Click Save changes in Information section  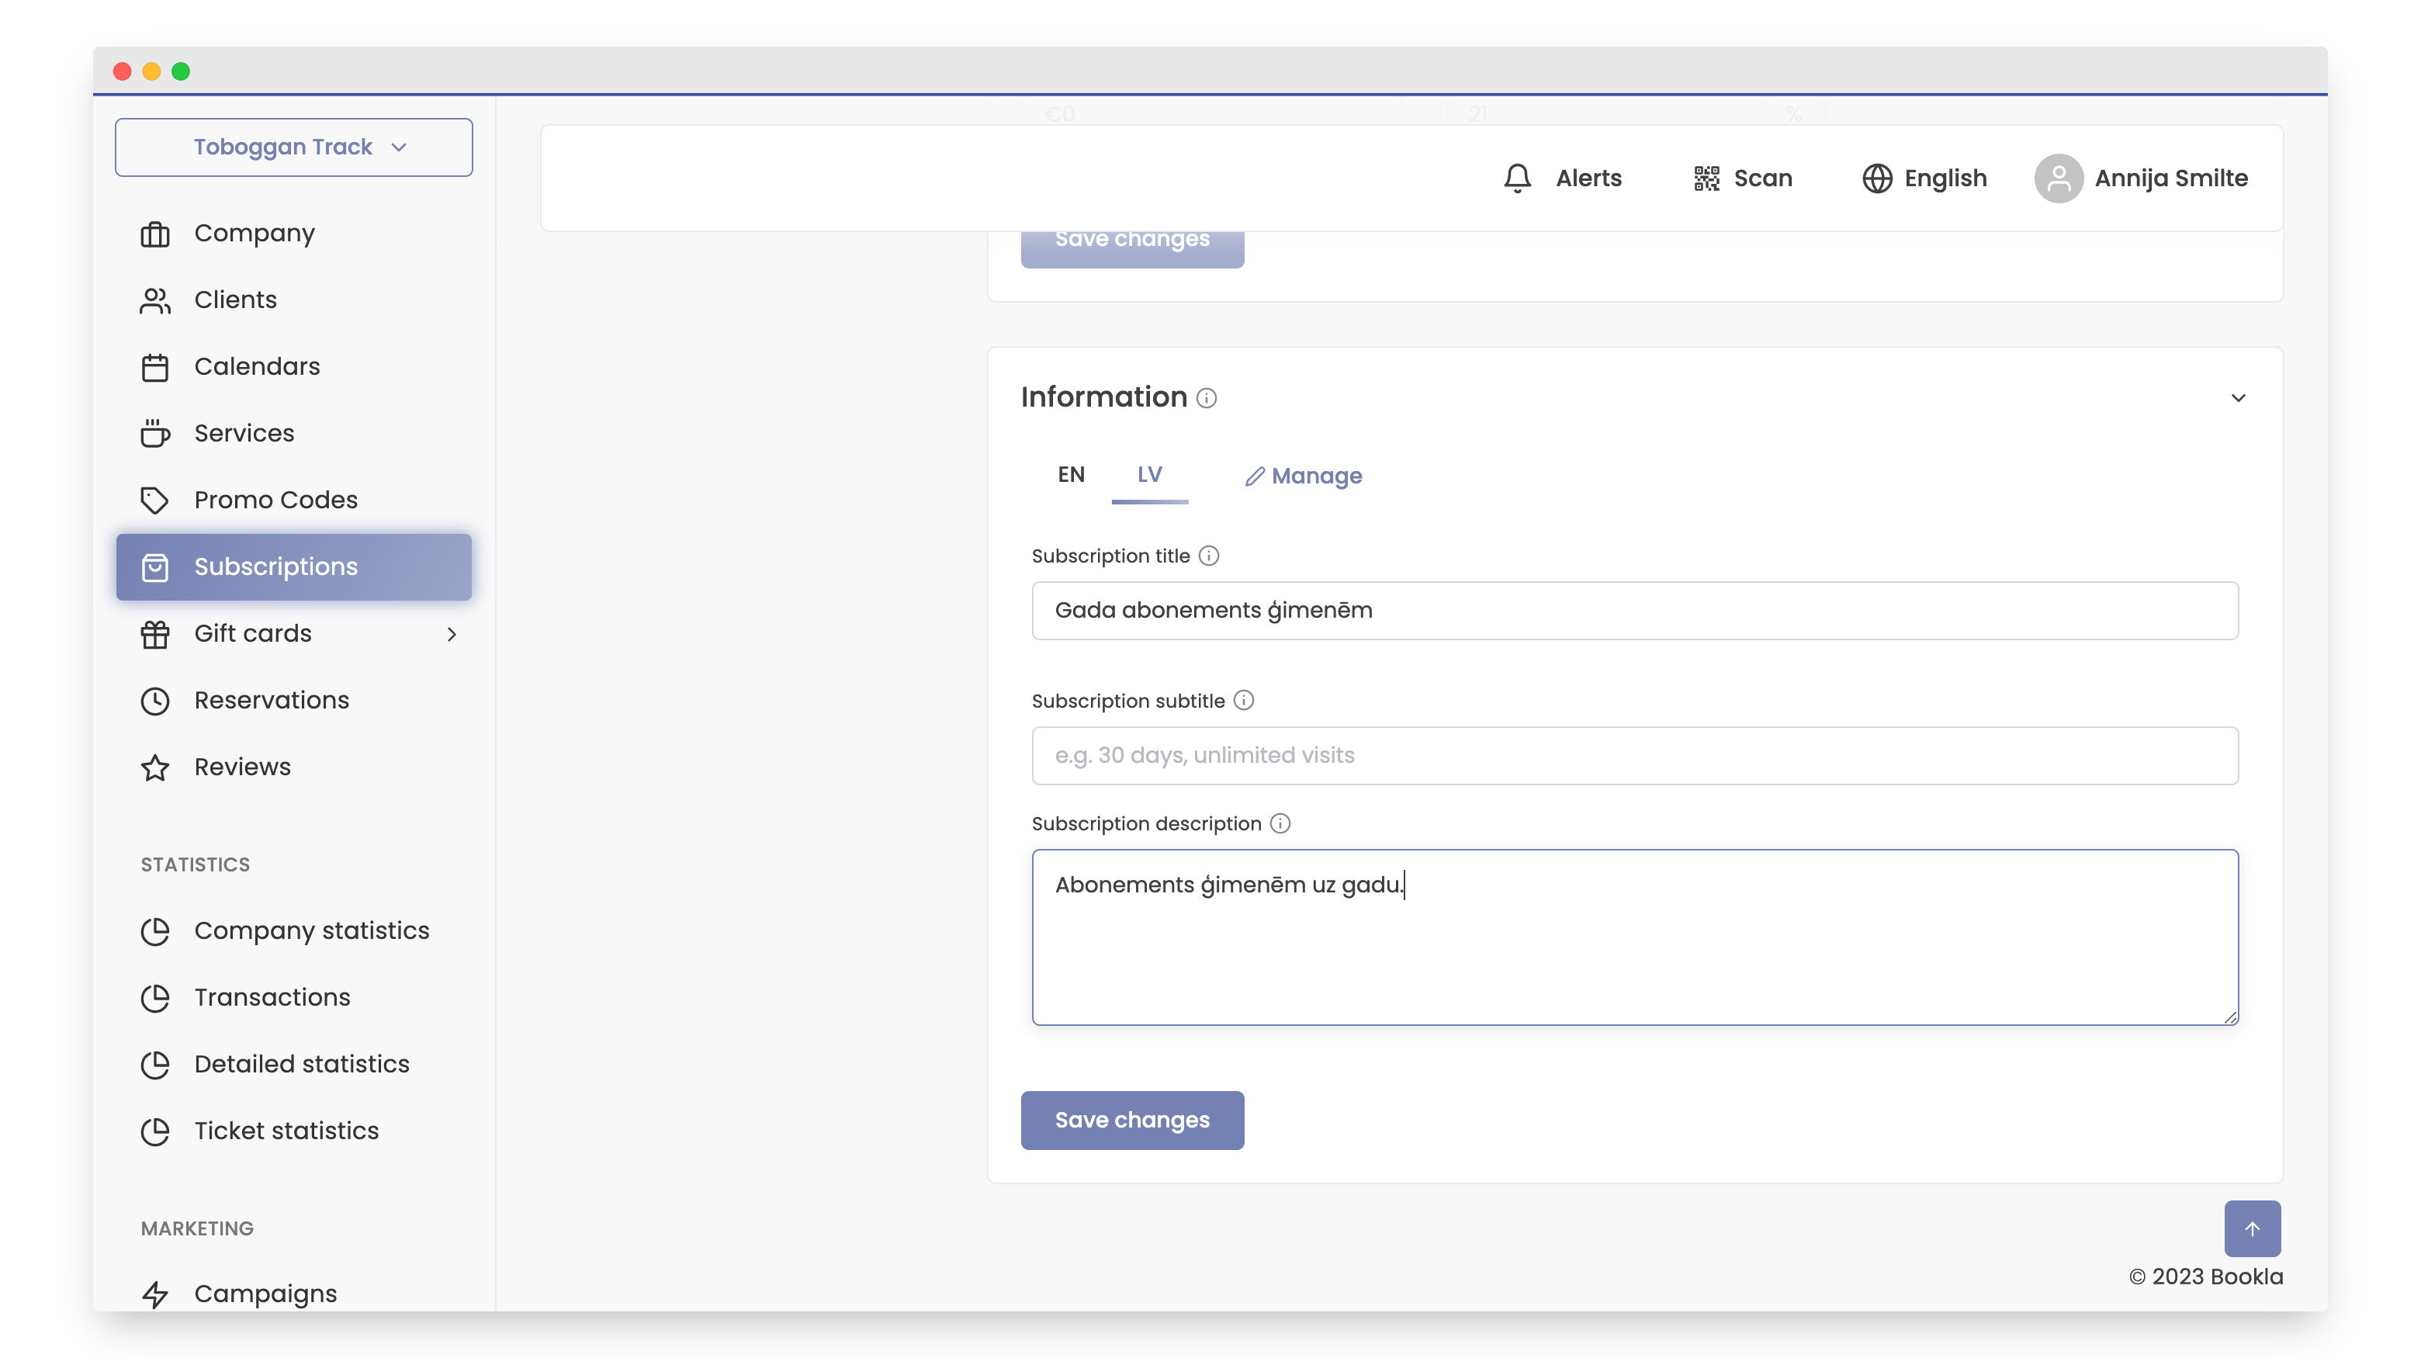tap(1131, 1119)
